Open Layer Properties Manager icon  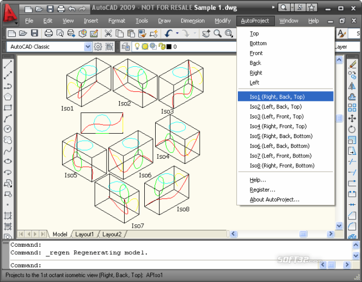(x=126, y=47)
